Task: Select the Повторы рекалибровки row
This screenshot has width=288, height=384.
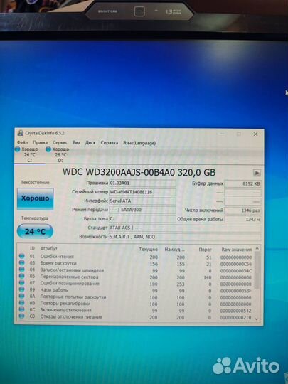Action: (x=135, y=304)
